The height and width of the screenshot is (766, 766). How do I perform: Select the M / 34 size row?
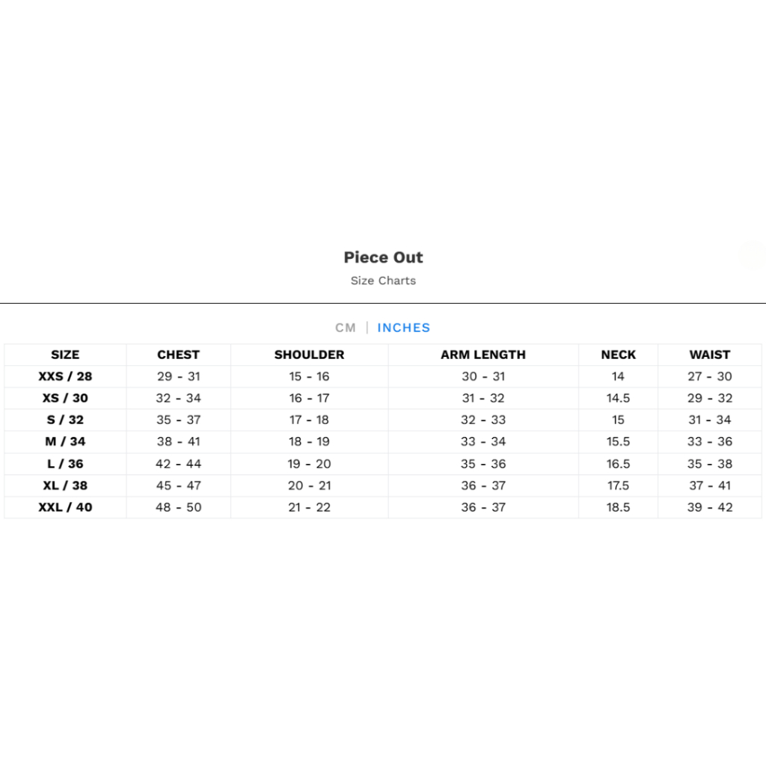pos(383,441)
